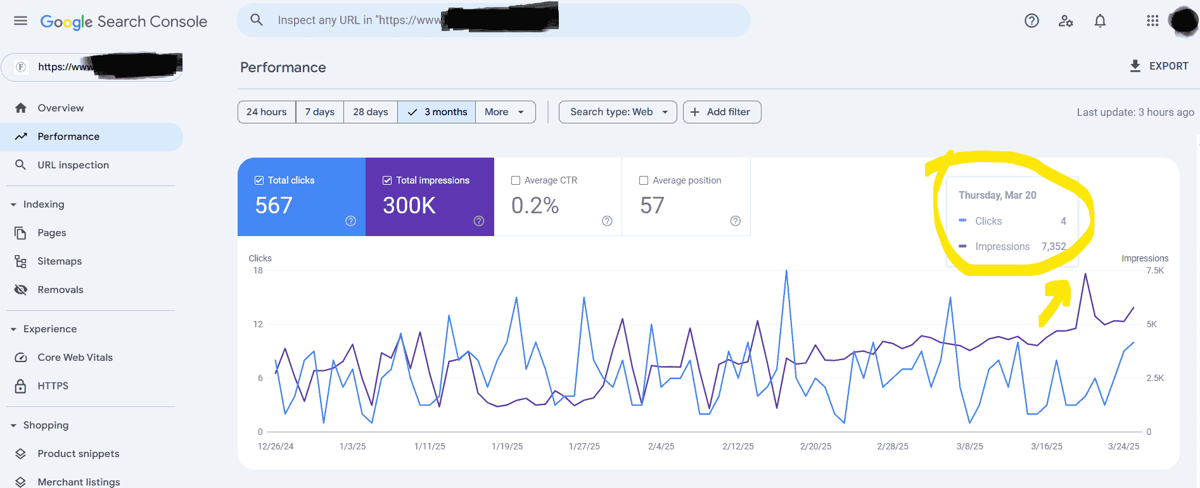Select the 28 days date range
1200x488 pixels.
coord(371,112)
